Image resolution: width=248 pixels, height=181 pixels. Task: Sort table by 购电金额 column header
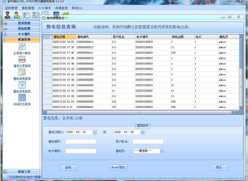[x=182, y=37]
